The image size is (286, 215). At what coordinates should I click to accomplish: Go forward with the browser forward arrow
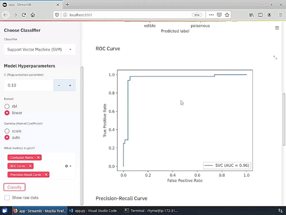(x=15, y=15)
